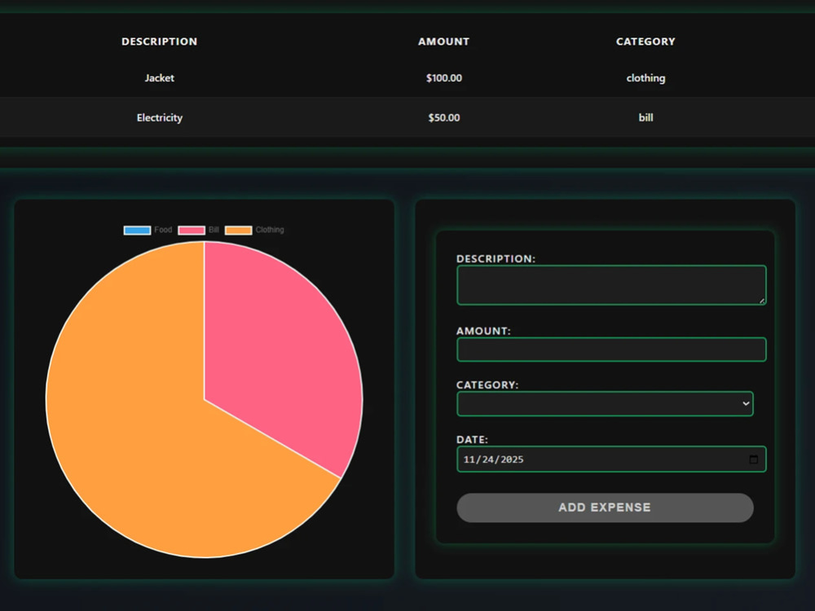
Task: Click the Category column header
Action: [645, 42]
